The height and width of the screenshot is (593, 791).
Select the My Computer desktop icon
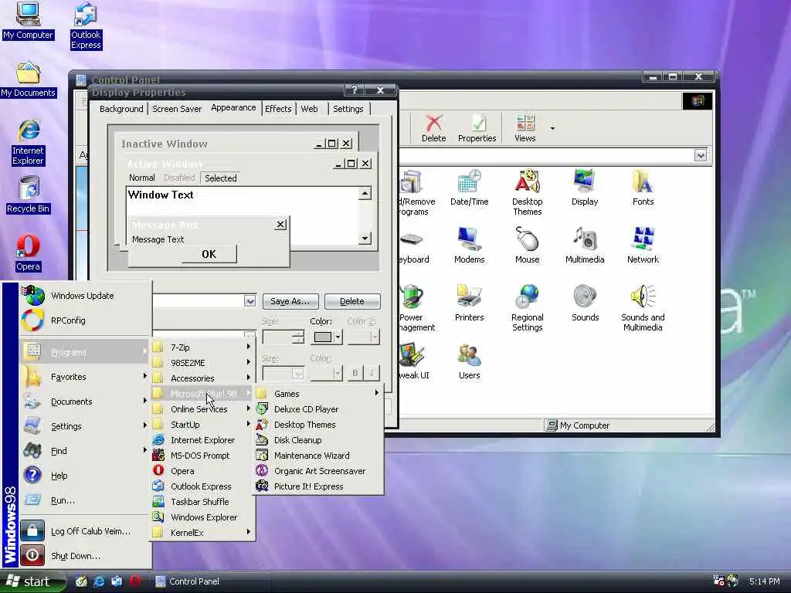pyautogui.click(x=28, y=21)
